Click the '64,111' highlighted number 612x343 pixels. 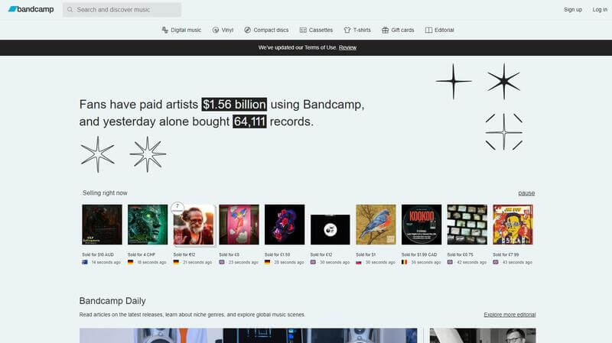pos(249,121)
